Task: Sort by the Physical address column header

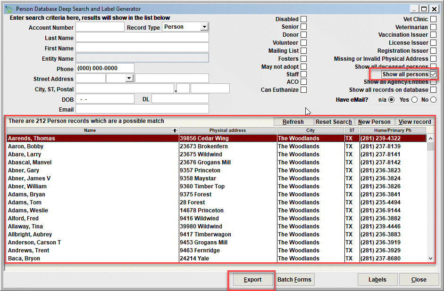Action: point(228,130)
